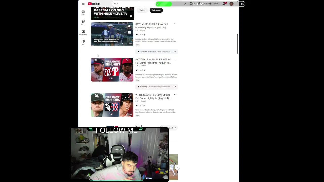Open the White Sox vs. Red Sox title
The width and height of the screenshot is (324, 182).
(153, 97)
